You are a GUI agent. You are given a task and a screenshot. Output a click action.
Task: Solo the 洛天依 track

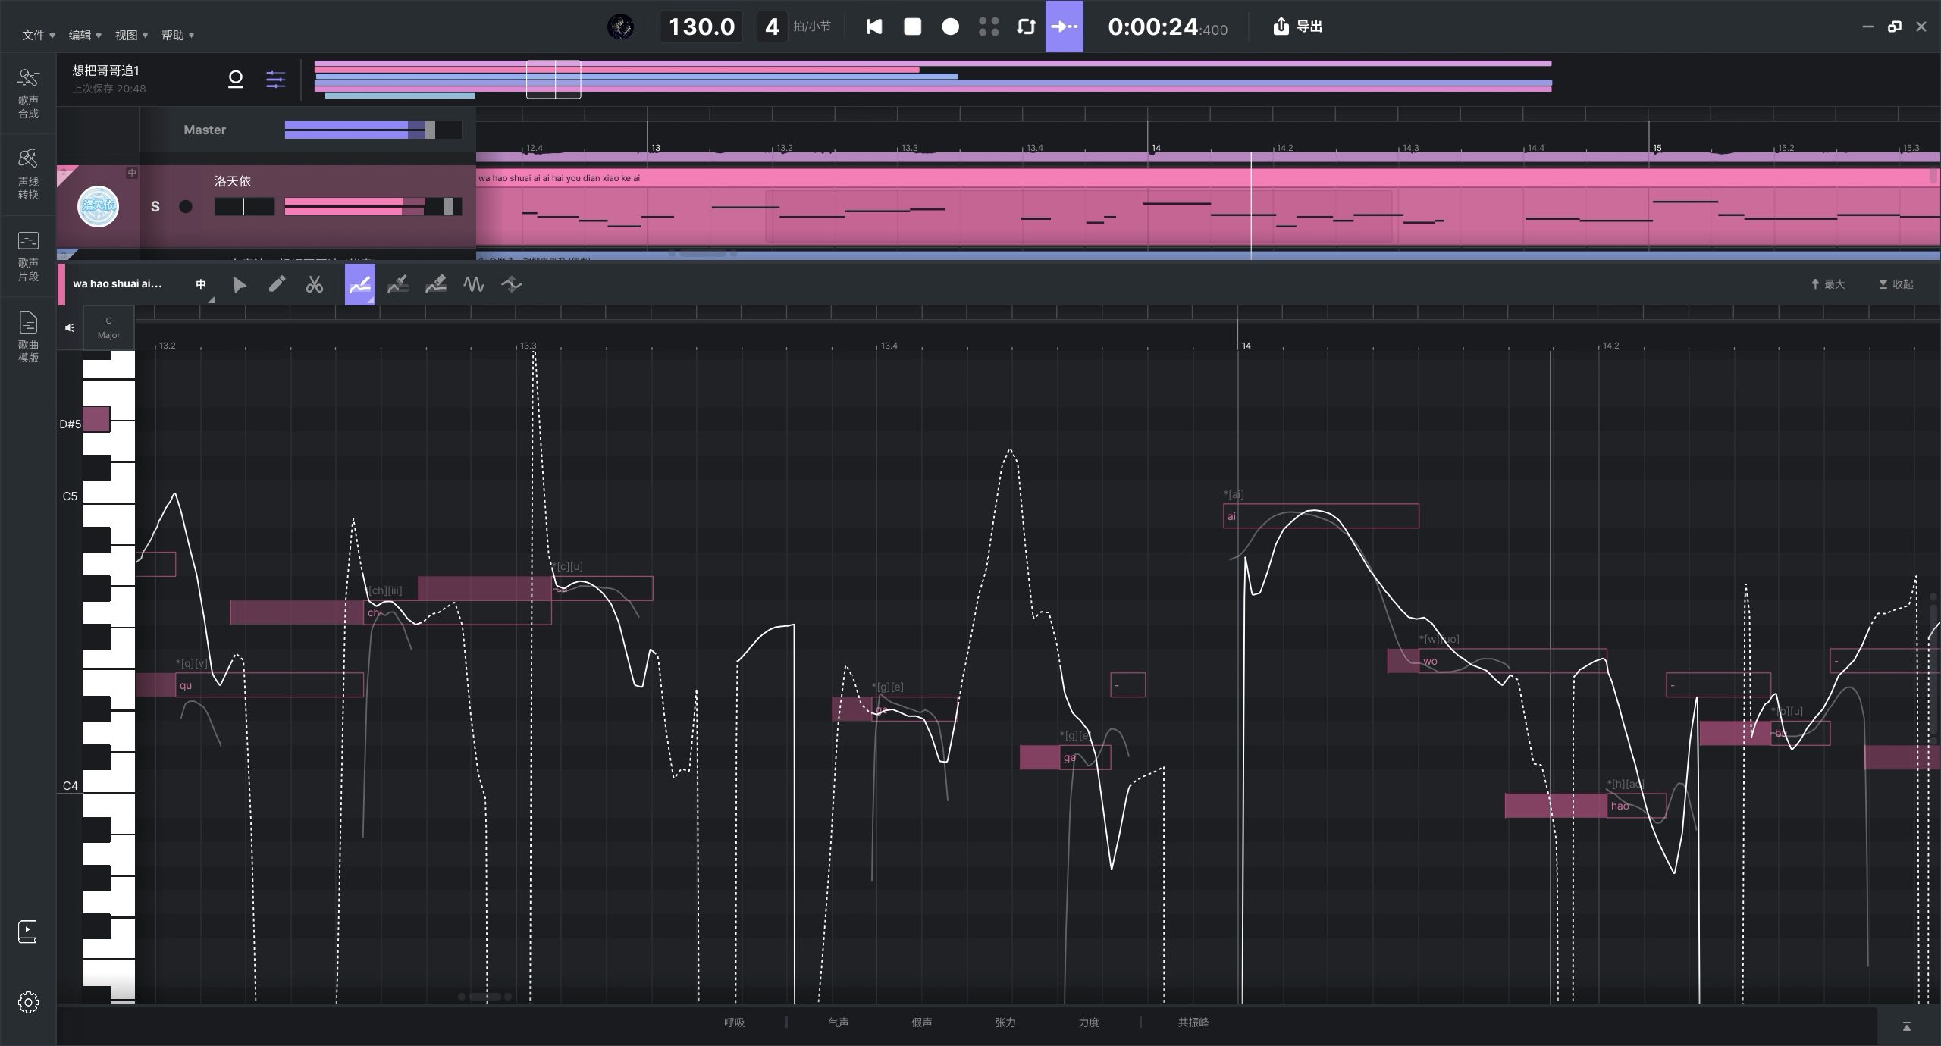click(155, 206)
